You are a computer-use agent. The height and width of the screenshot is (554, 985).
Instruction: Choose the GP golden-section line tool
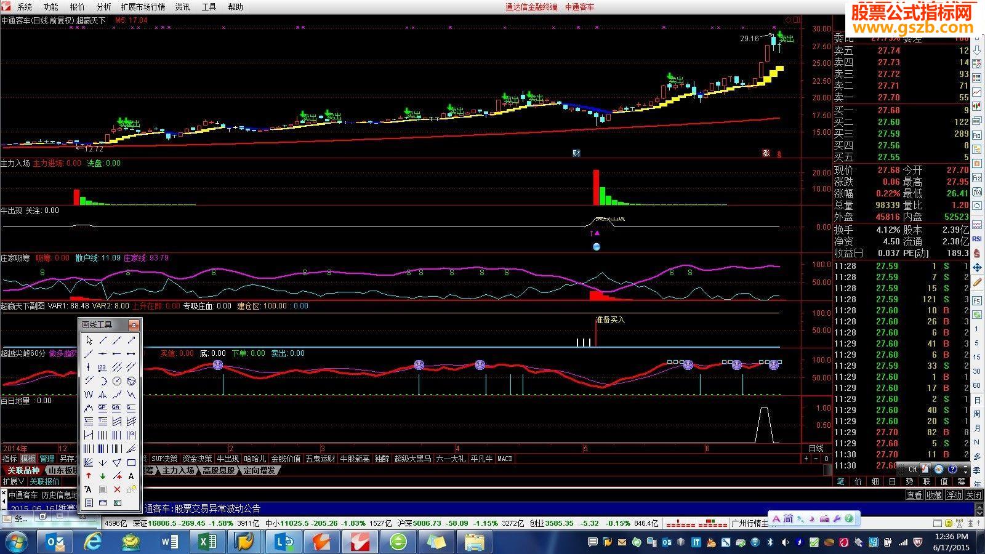(x=102, y=407)
